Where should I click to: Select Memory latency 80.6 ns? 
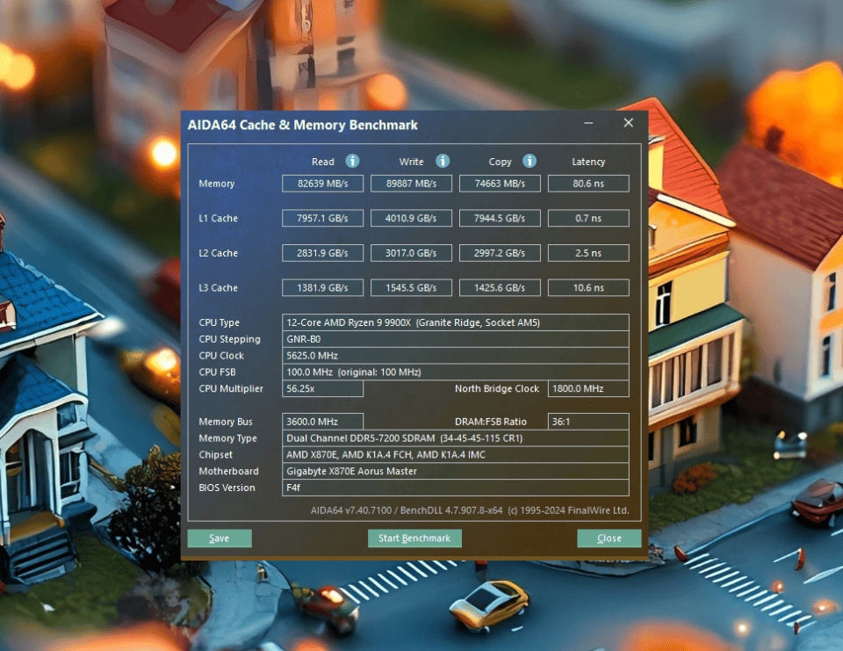pyautogui.click(x=588, y=184)
